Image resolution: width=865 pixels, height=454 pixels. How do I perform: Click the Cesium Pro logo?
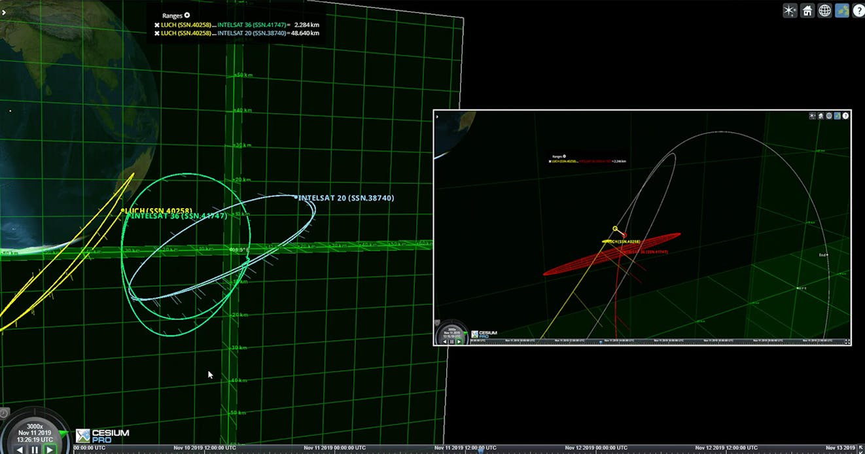point(101,434)
